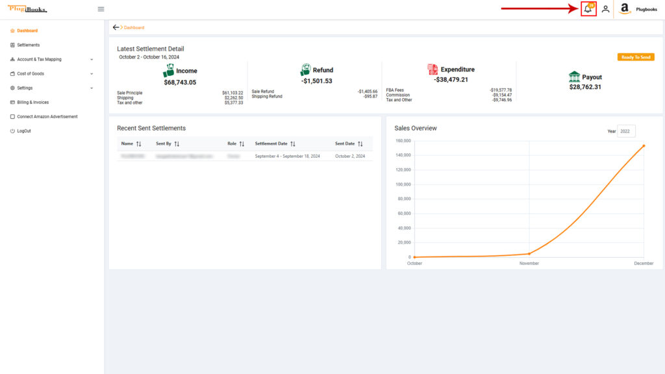
Task: Click the Cost of Goods icon
Action: click(x=12, y=74)
